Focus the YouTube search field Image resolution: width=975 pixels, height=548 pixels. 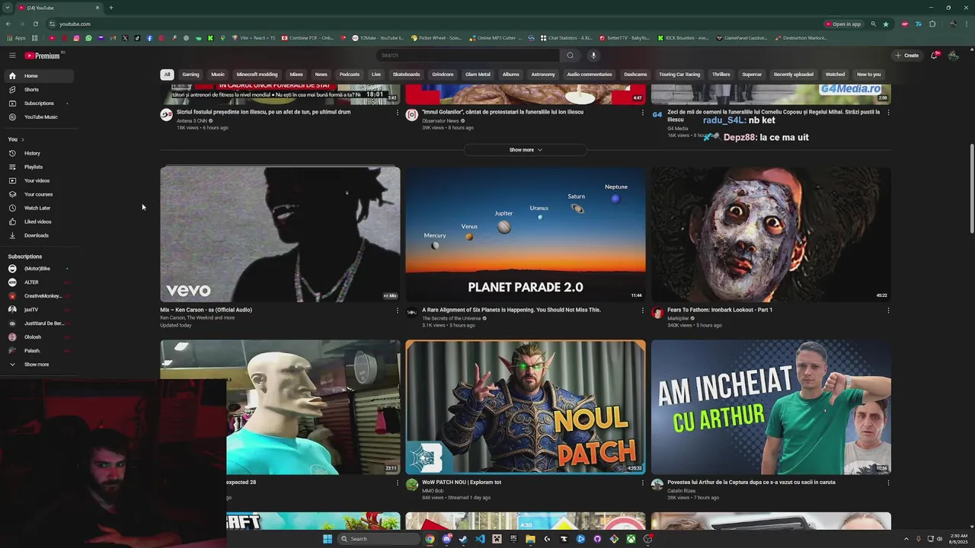pos(468,56)
